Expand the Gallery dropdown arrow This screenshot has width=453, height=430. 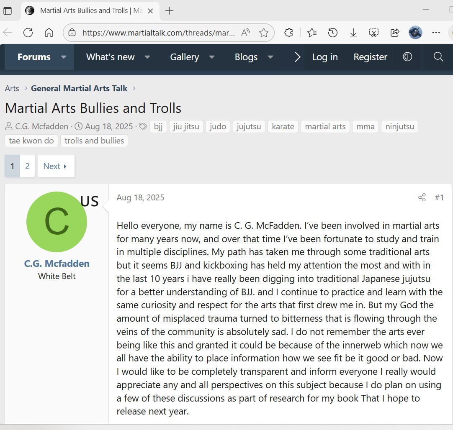(212, 57)
